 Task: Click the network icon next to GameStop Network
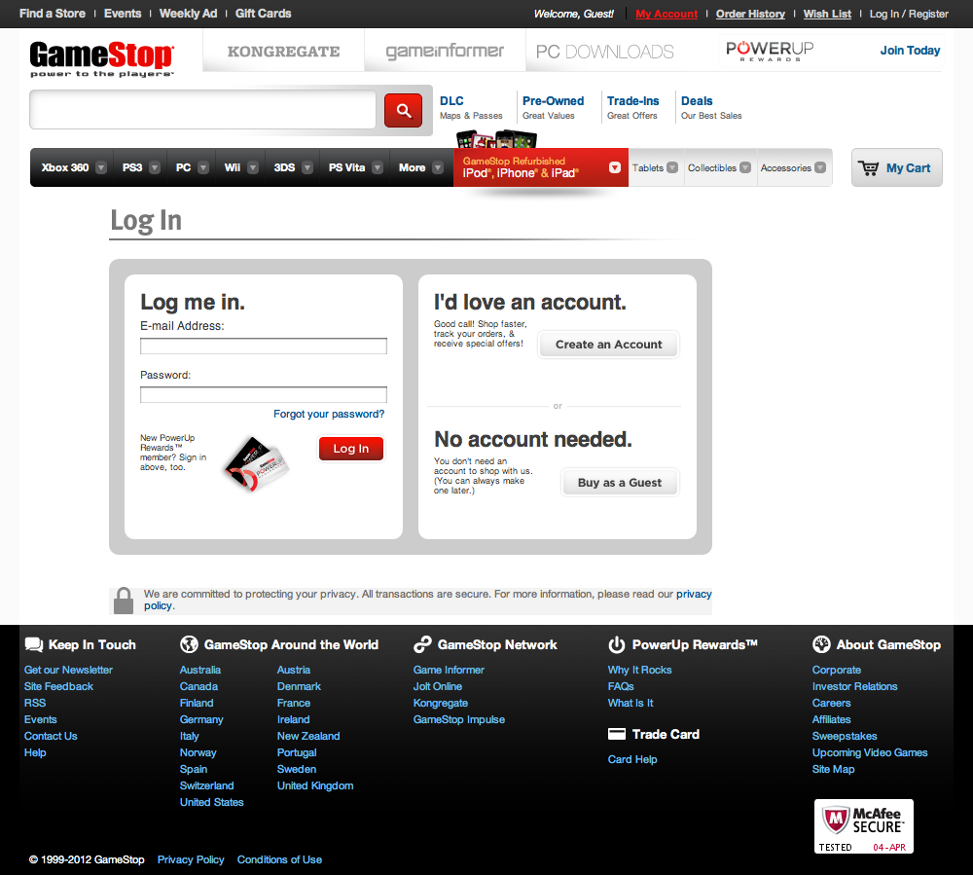422,644
